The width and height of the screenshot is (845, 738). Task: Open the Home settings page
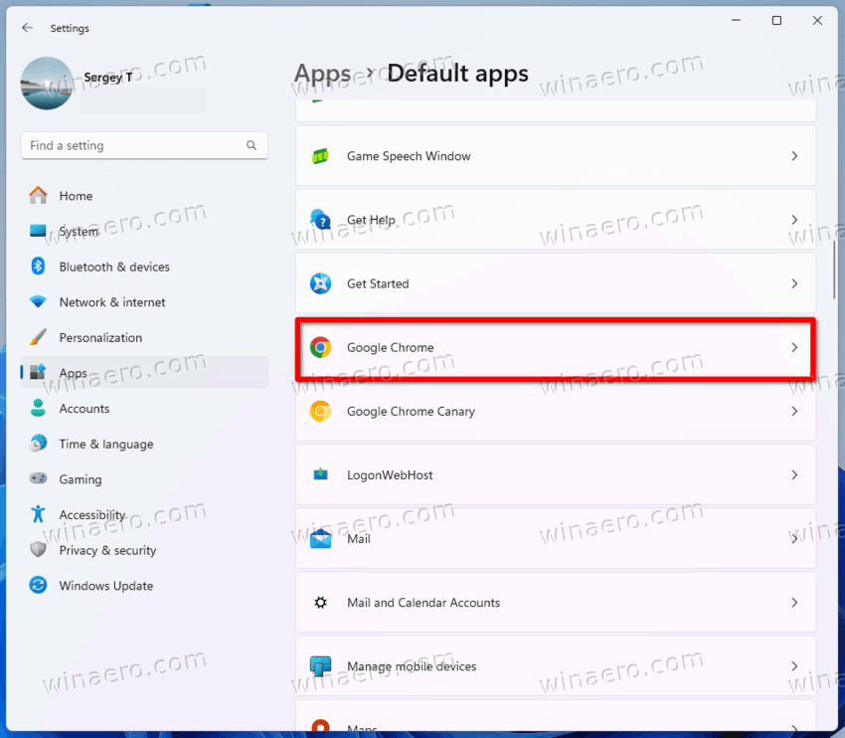click(x=144, y=195)
